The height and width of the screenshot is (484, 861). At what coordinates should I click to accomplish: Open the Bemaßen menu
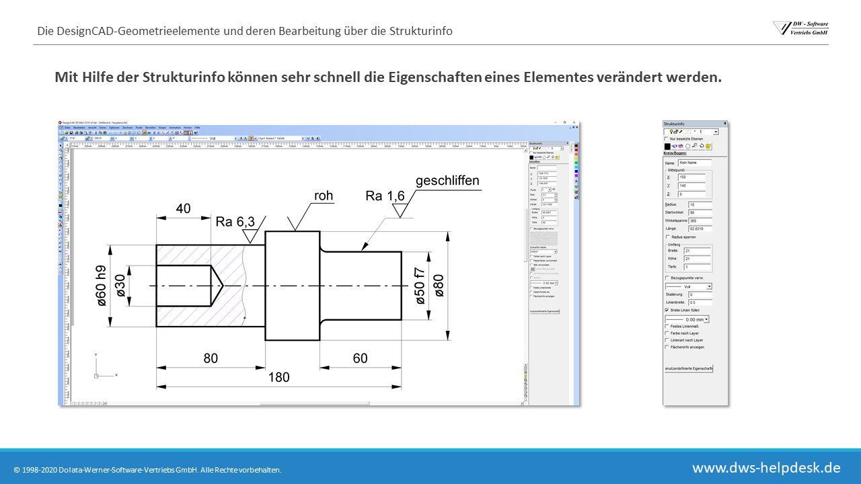[x=151, y=128]
